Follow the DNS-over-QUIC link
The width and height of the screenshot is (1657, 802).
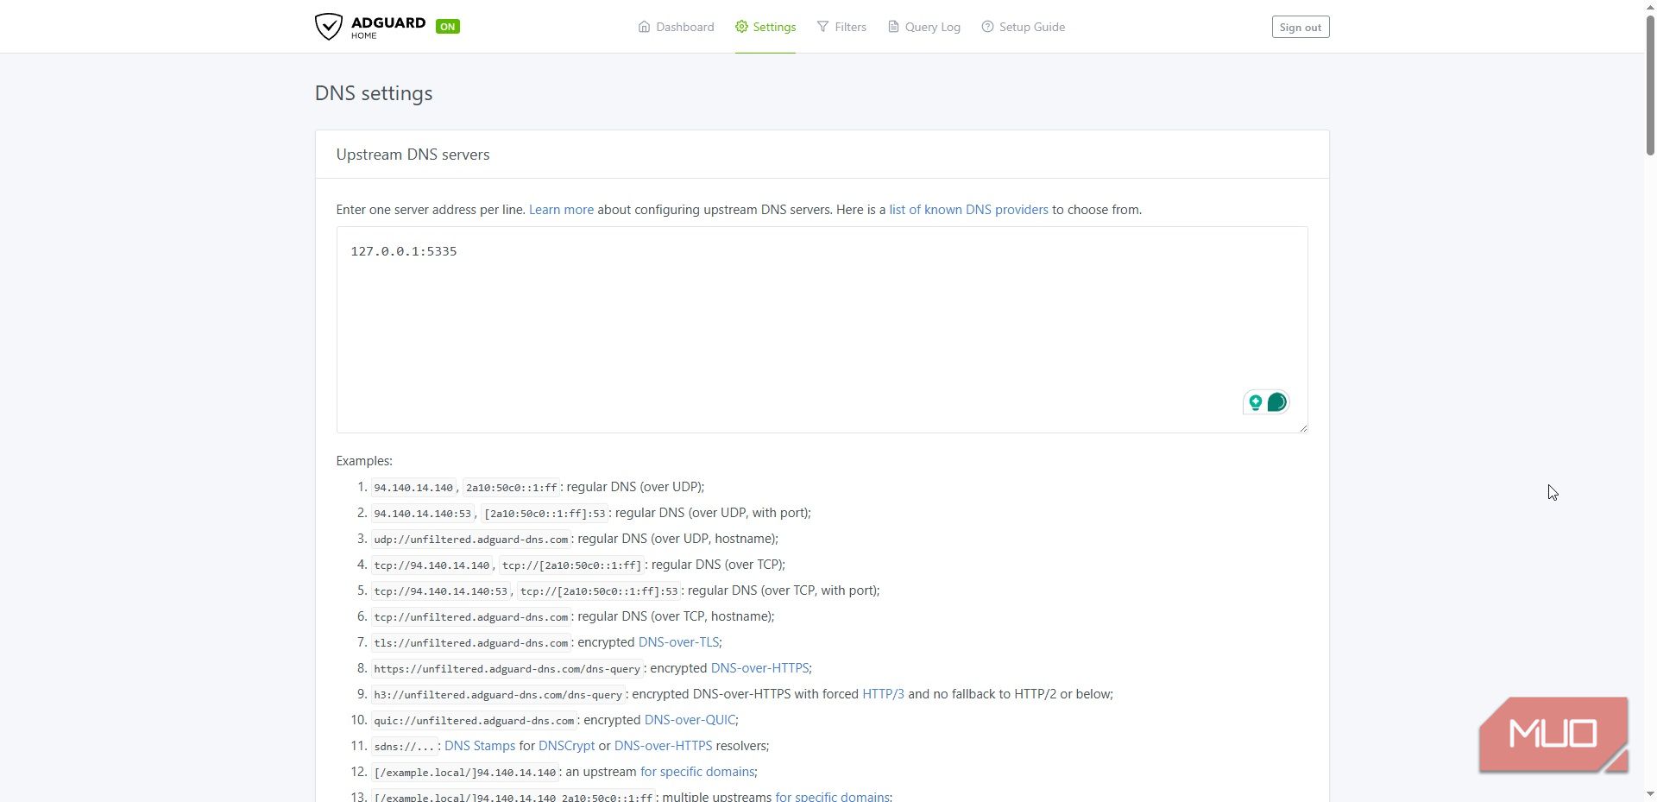click(x=690, y=720)
